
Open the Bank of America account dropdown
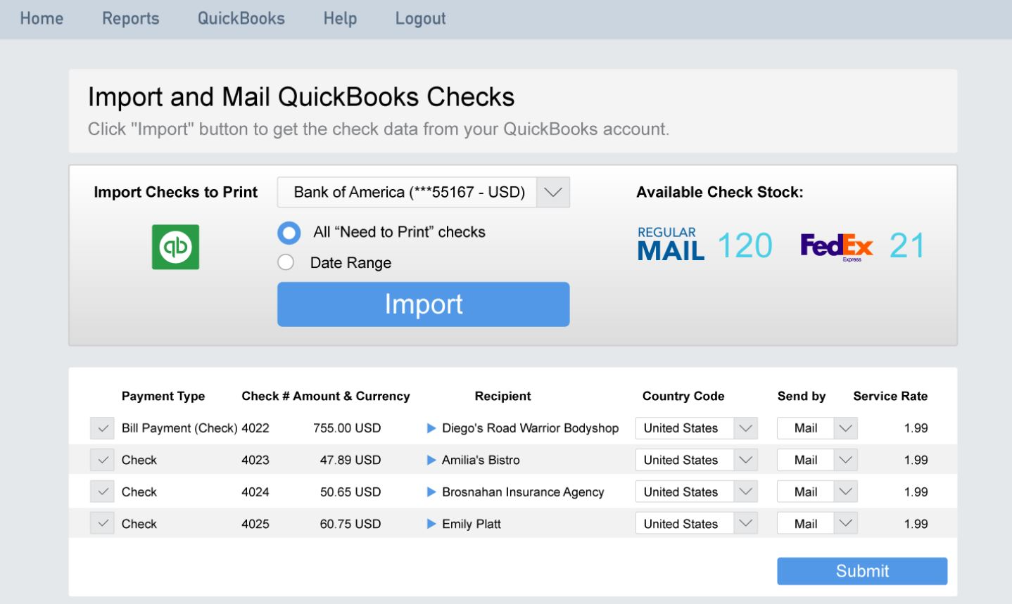(x=552, y=191)
